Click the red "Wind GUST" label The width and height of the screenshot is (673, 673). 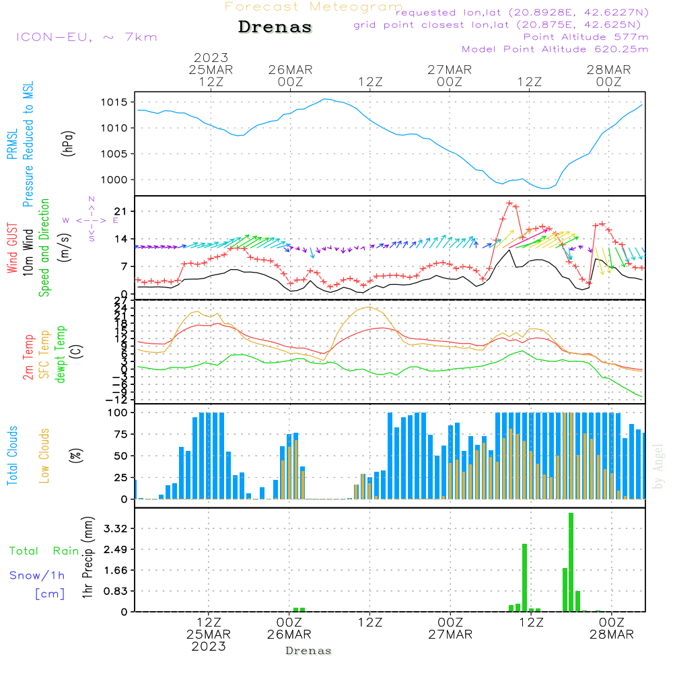coord(12,248)
